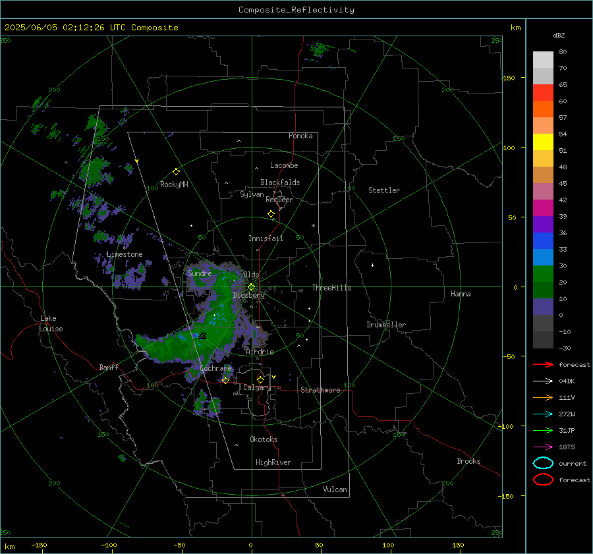Click the orange 57-60 dBZ swatch
Viewport: 593px width, 554px height.
pos(543,109)
